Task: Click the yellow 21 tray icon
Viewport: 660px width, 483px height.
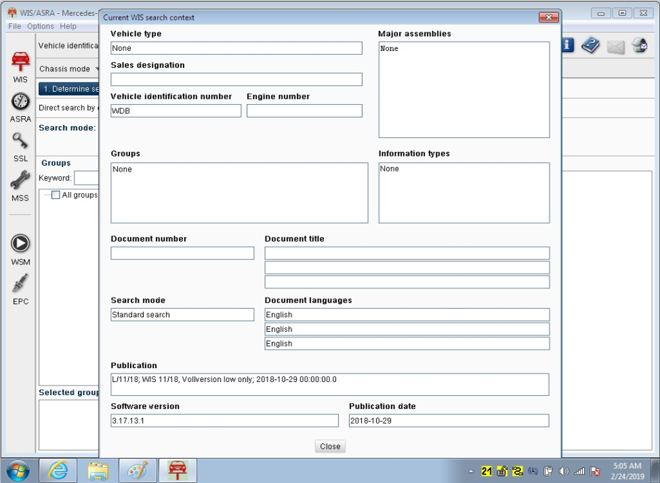Action: point(486,471)
